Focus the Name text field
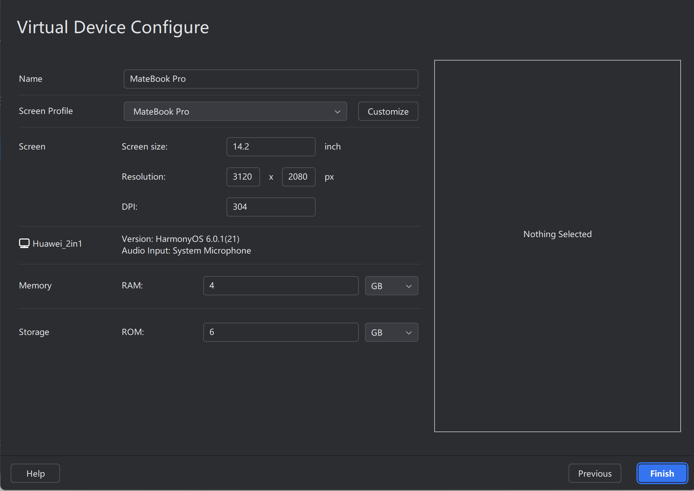The image size is (694, 491). click(270, 79)
